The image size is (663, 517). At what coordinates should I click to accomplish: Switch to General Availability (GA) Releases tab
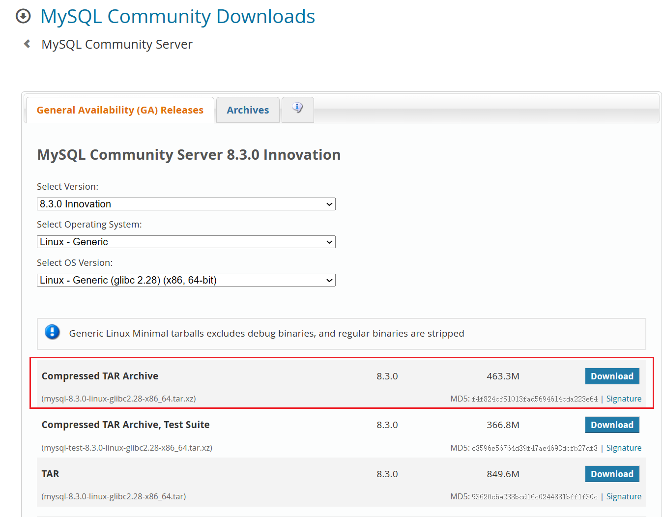120,110
